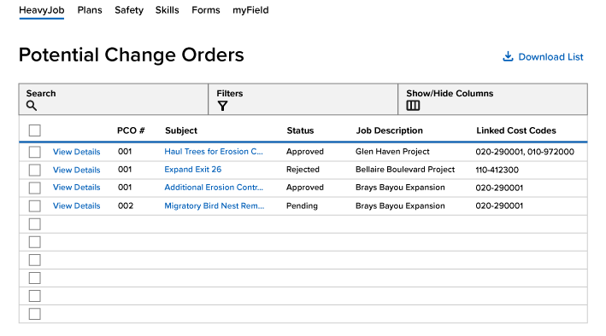
Task: Tick the header select-all checkbox
Action: 35,130
